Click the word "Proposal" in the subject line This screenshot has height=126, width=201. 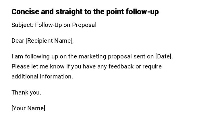coord(84,25)
